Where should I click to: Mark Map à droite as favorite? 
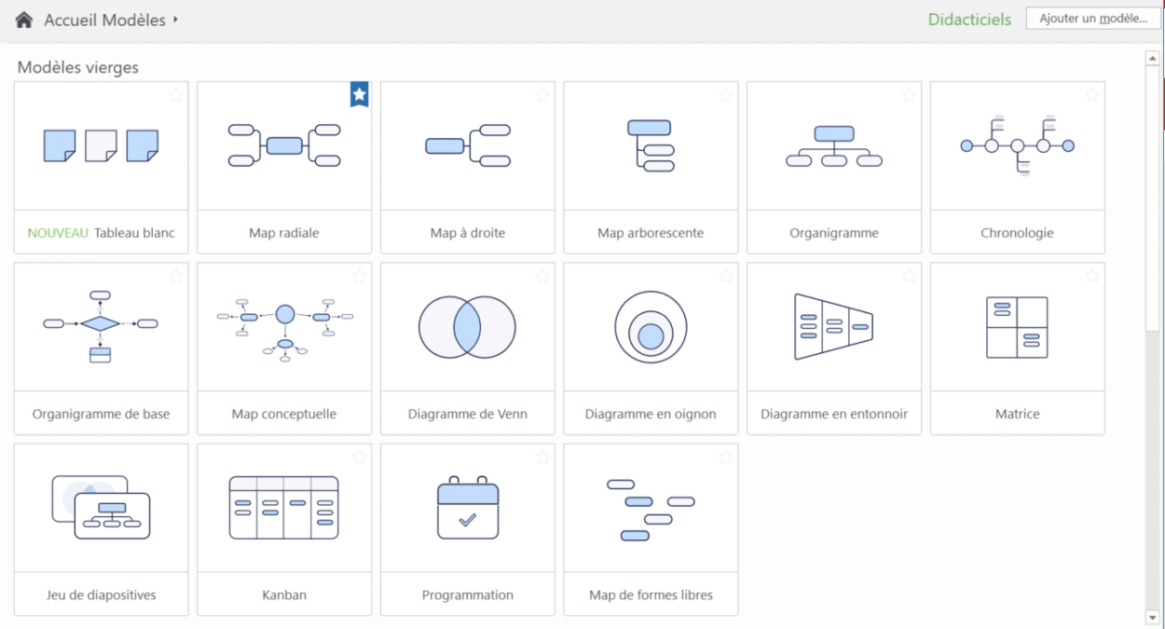click(541, 94)
